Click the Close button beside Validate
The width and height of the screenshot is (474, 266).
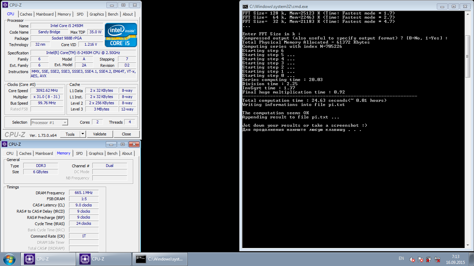(126, 134)
